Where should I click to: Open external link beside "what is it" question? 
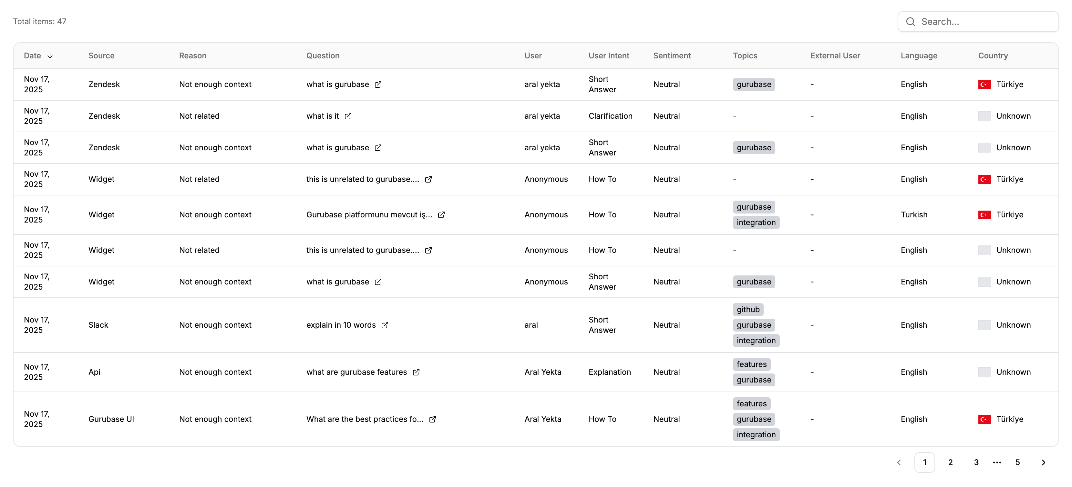click(x=348, y=116)
